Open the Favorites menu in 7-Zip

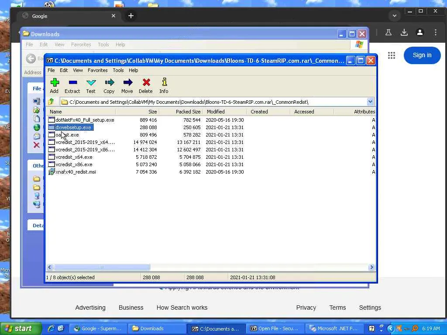pos(97,70)
